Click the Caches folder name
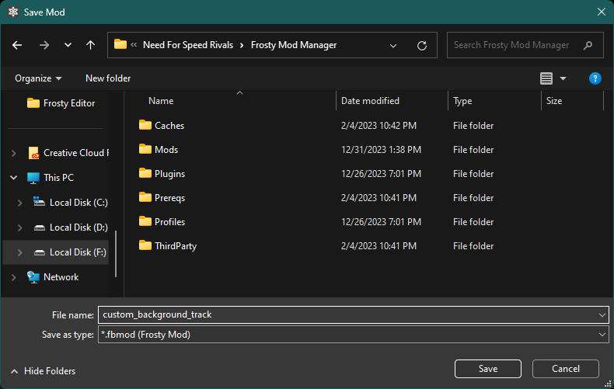 coord(169,126)
